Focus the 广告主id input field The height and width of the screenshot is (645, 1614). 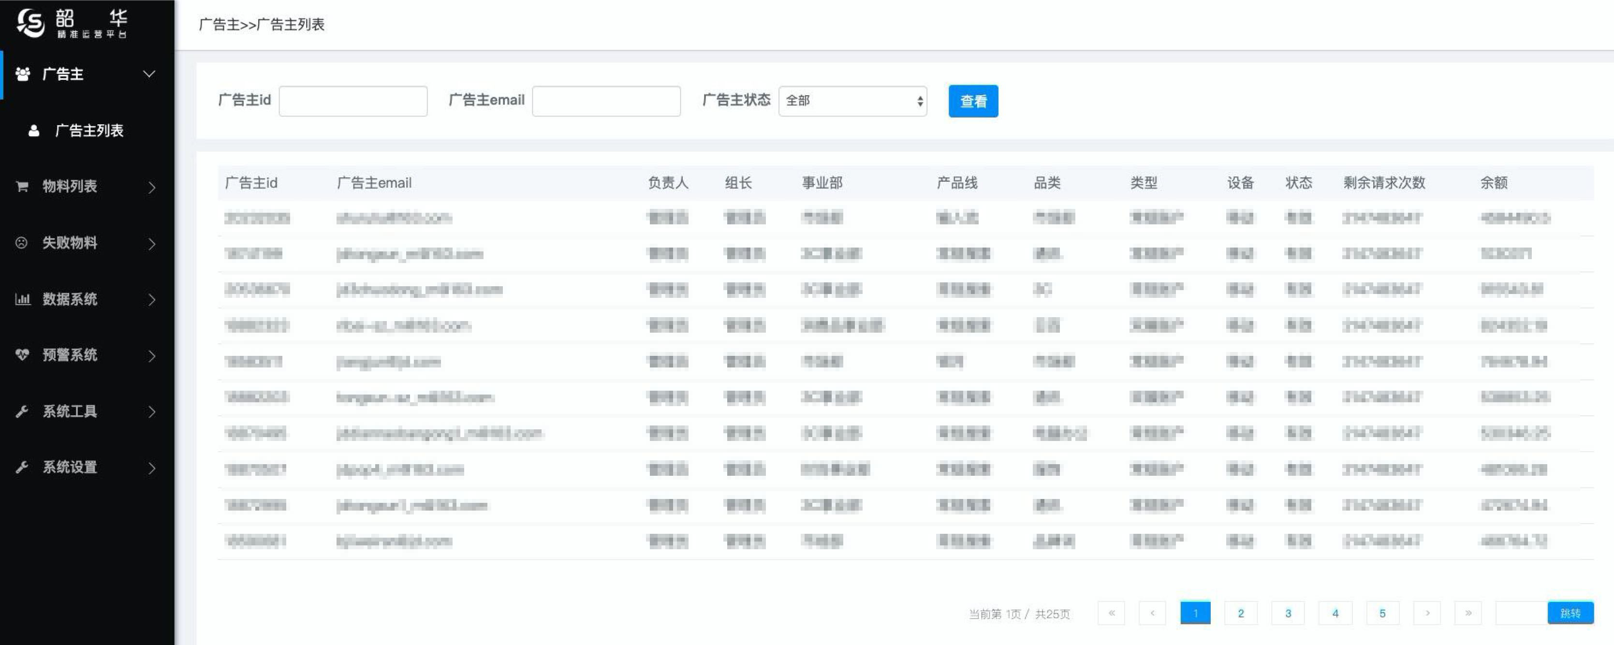(x=353, y=101)
